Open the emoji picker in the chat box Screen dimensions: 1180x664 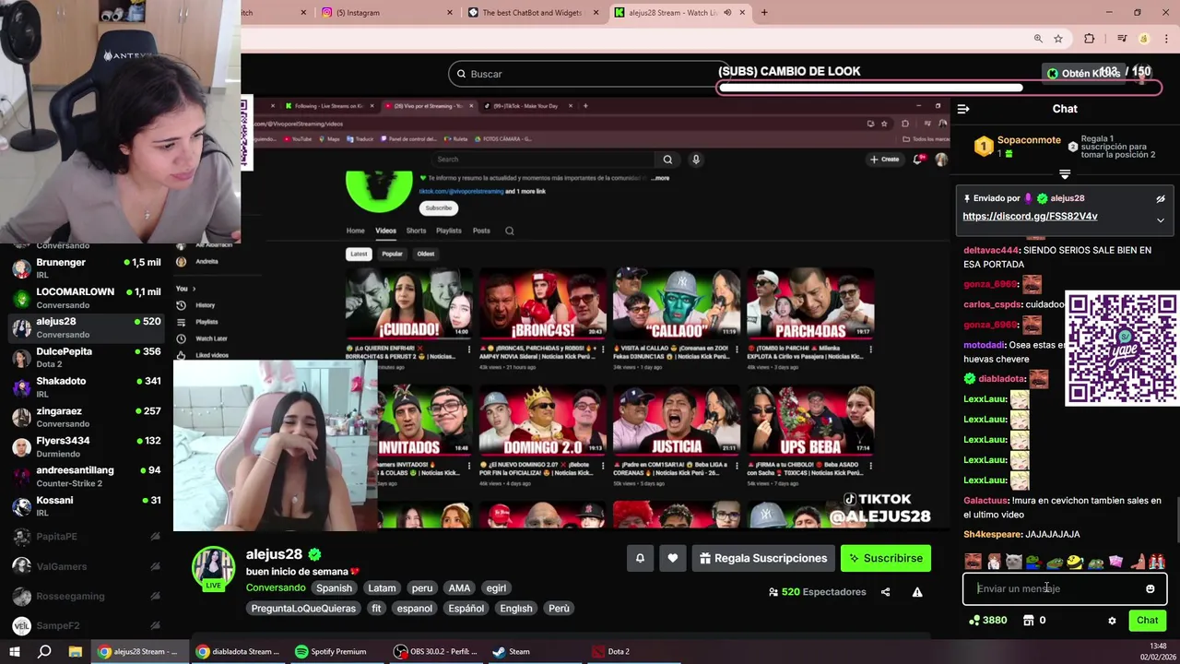pos(1150,588)
